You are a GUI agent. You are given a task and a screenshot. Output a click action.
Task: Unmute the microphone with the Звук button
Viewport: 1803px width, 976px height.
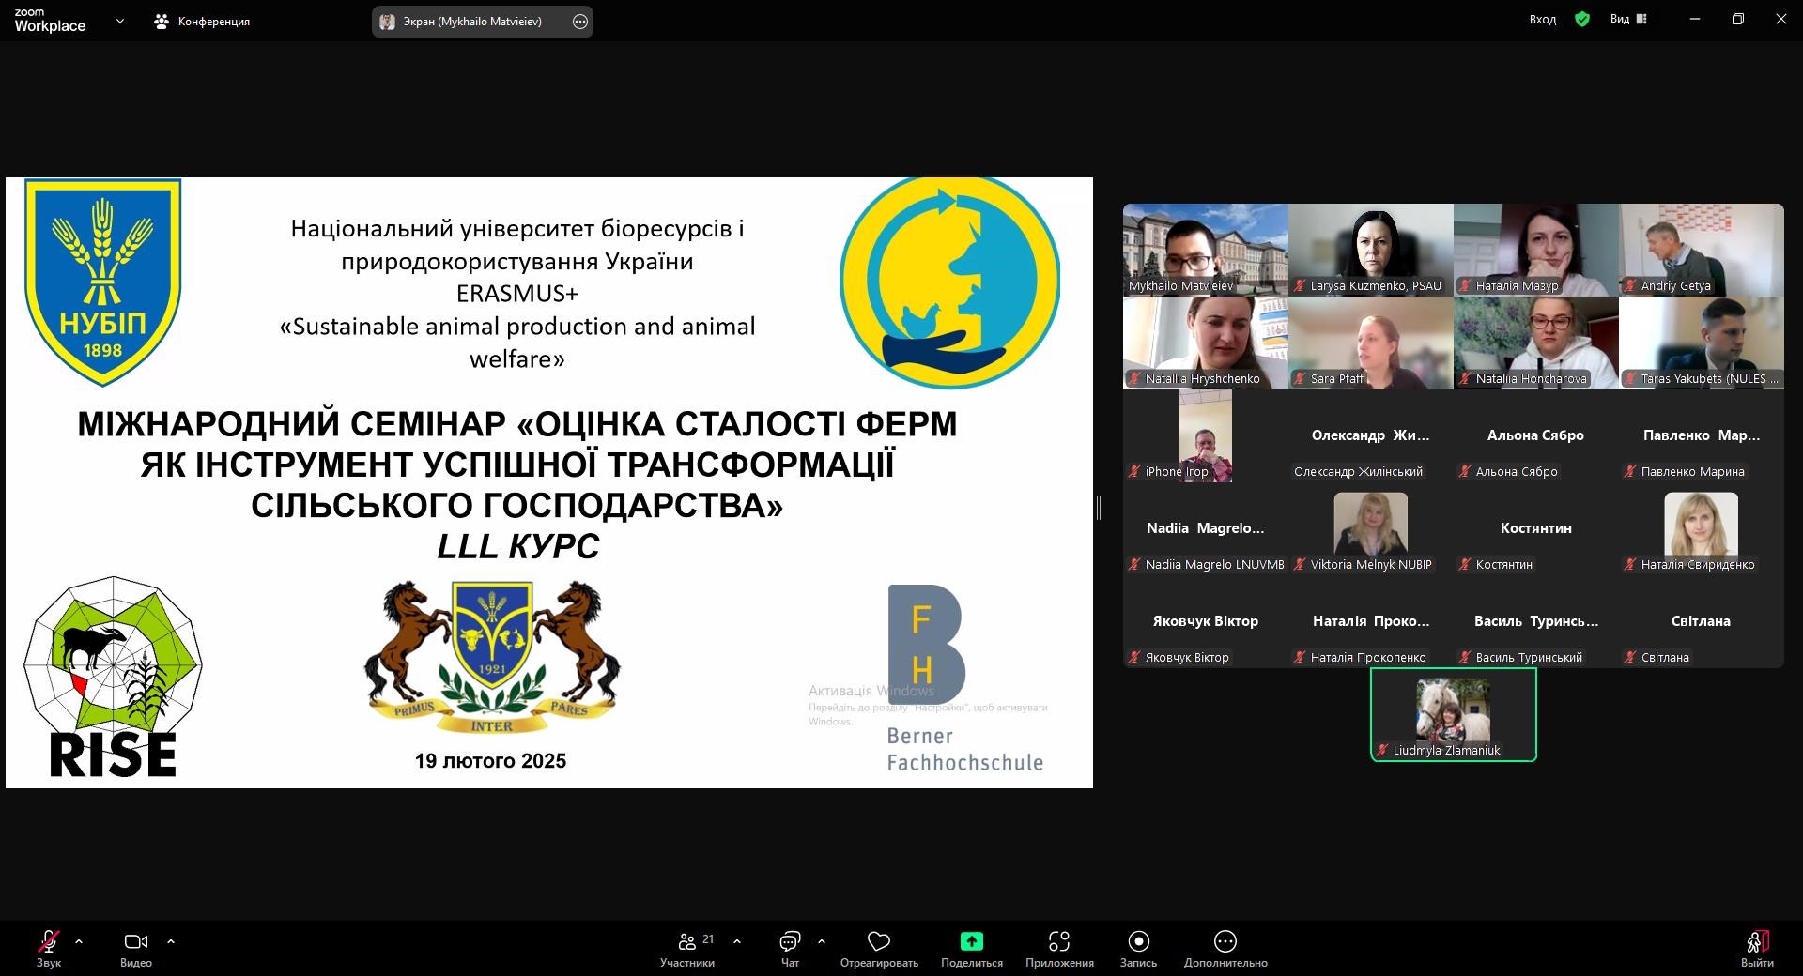49,948
